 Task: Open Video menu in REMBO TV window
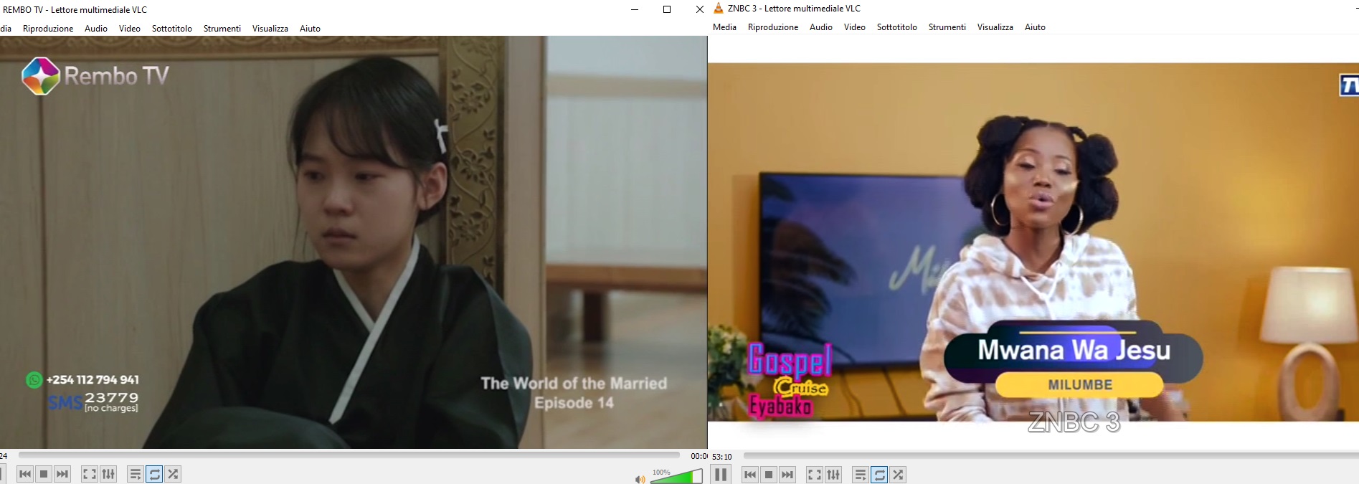click(130, 29)
